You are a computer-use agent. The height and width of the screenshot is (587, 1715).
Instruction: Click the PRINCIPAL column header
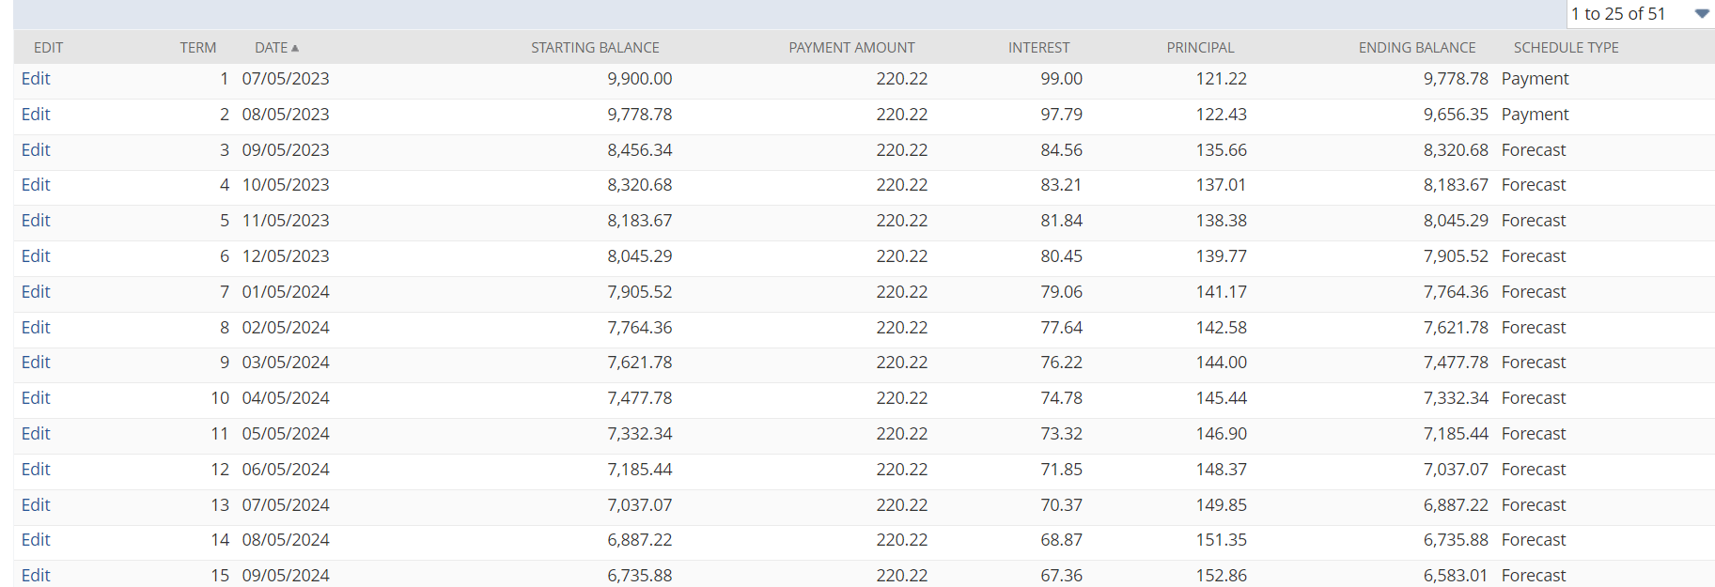point(1200,48)
